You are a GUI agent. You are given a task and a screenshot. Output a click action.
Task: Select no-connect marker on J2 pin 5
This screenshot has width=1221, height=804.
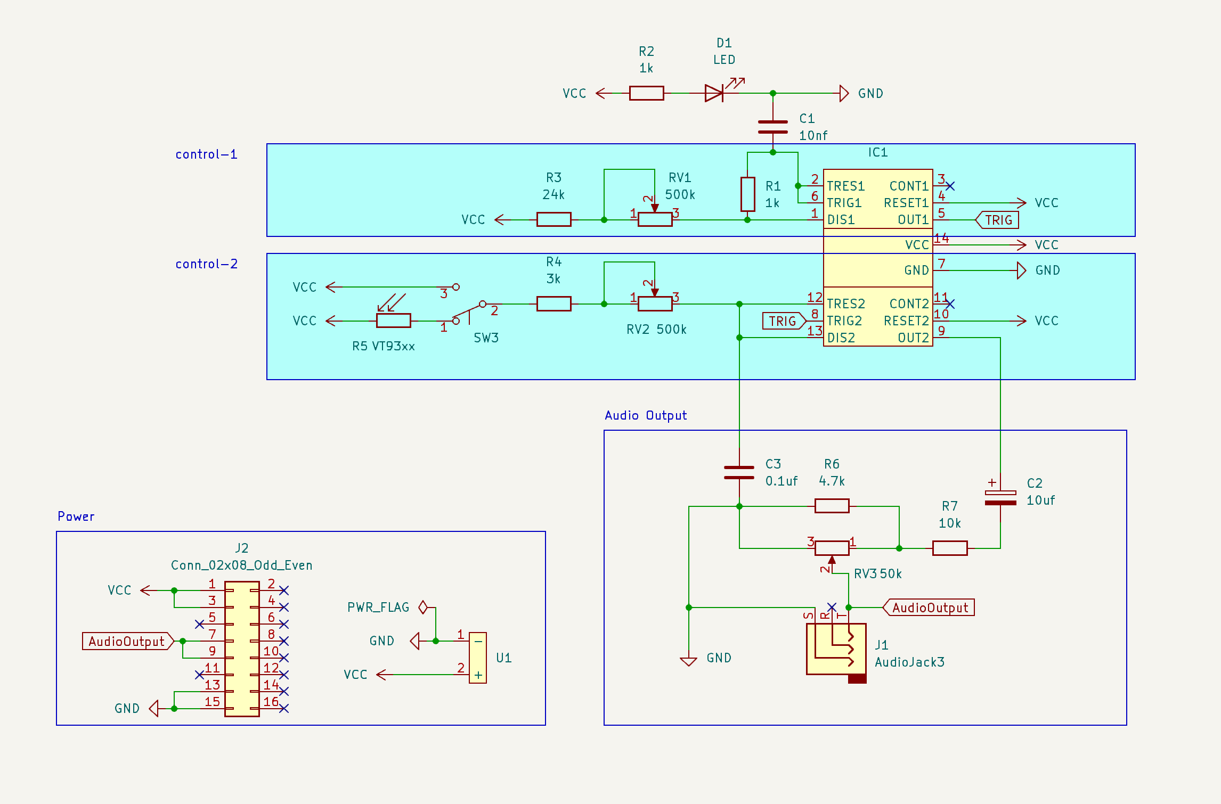pyautogui.click(x=199, y=624)
